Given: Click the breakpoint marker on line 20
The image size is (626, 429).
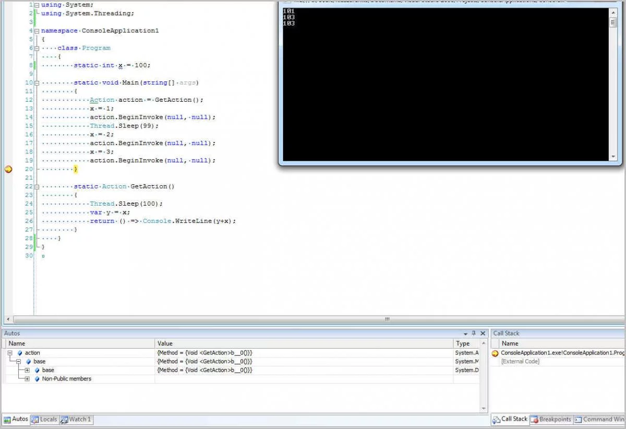Looking at the screenshot, I should [8, 169].
